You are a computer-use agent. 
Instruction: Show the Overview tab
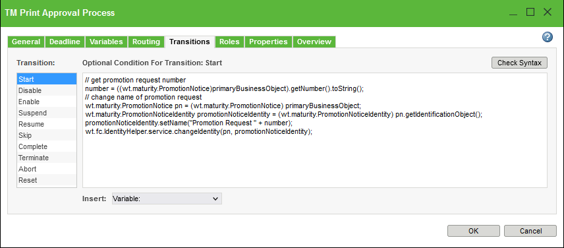pos(314,42)
